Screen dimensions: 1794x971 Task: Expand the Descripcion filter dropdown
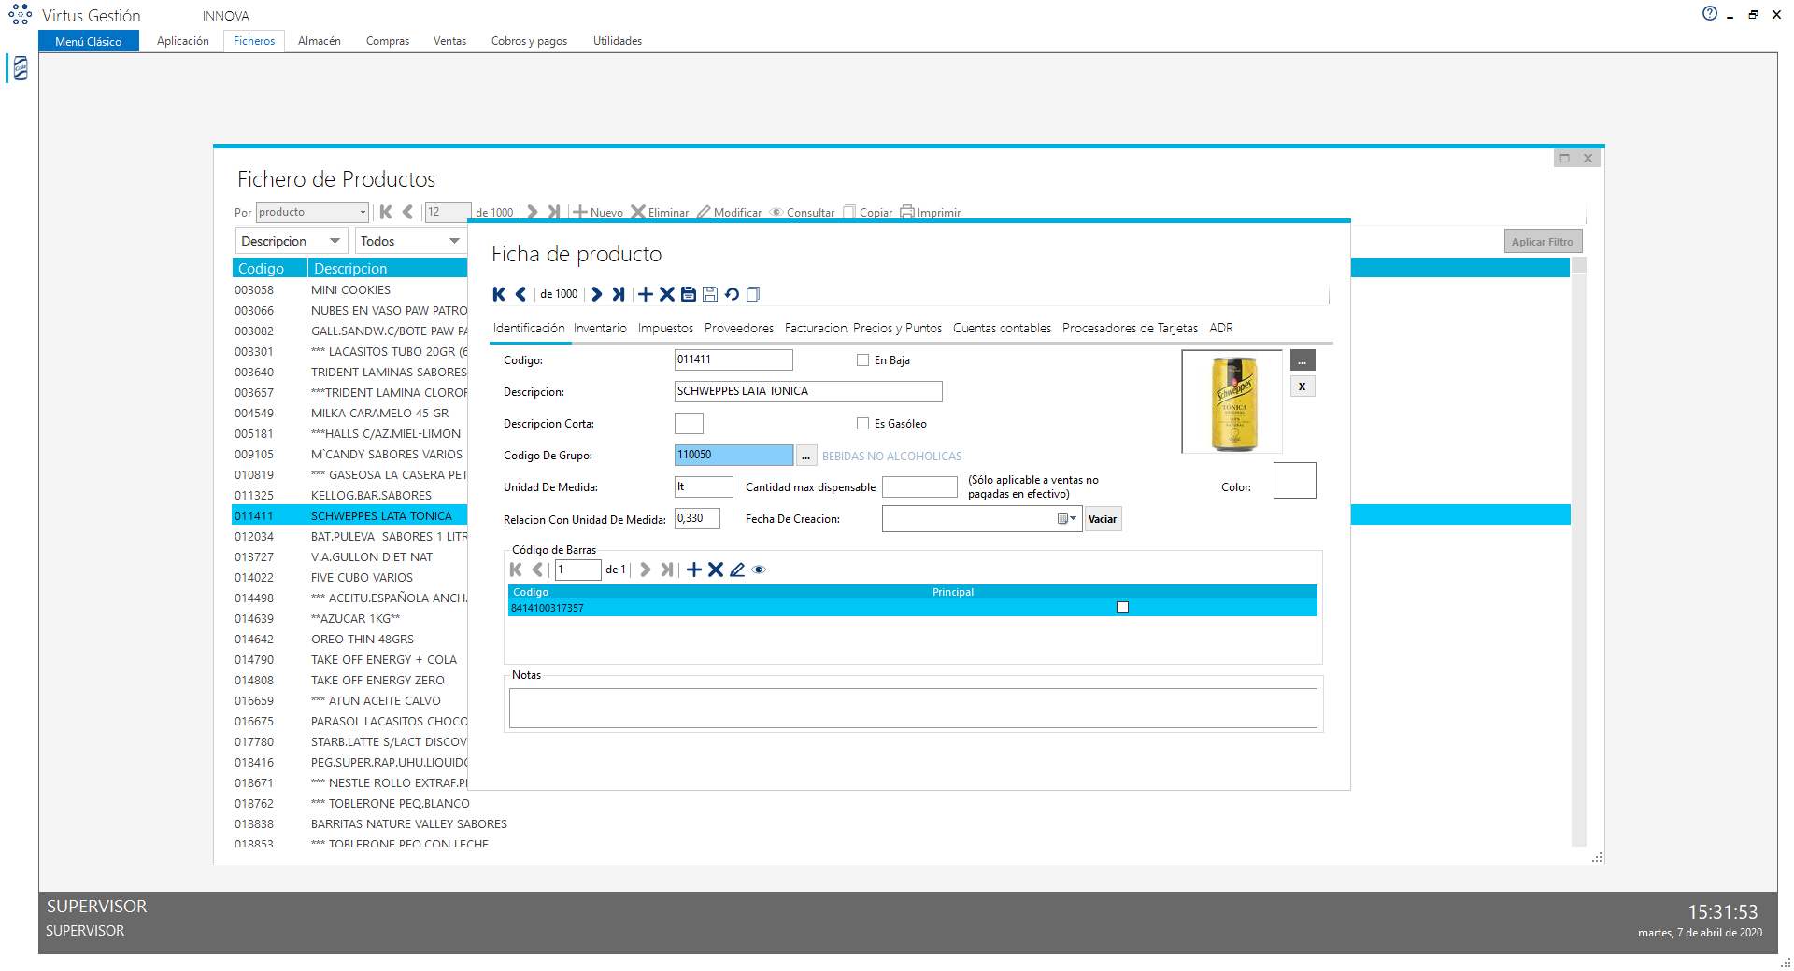coord(335,241)
